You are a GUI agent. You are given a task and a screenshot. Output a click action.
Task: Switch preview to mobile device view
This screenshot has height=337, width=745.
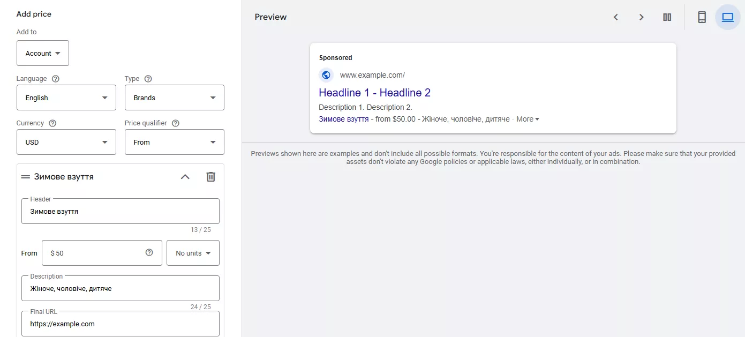coord(702,17)
